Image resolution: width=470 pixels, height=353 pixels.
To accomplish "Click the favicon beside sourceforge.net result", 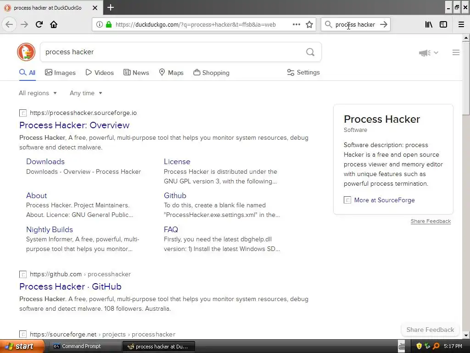I will [23, 335].
